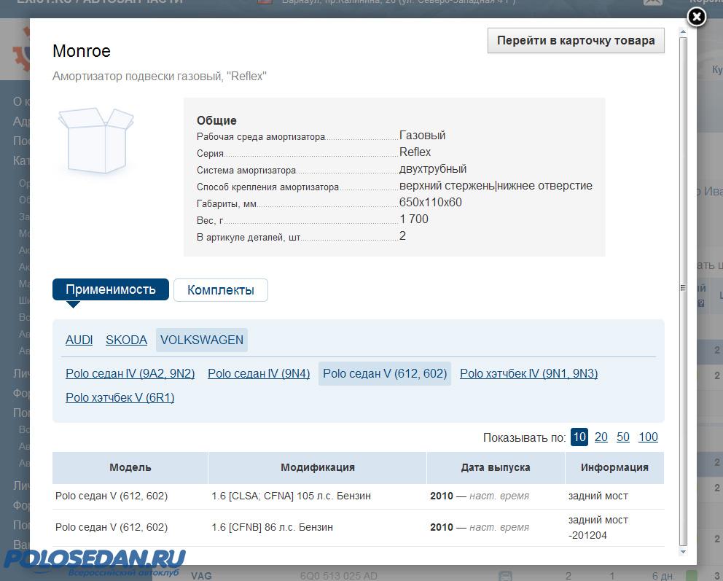This screenshot has height=581, width=723.
Task: Click the envelope icon in the header
Action: coord(652,2)
